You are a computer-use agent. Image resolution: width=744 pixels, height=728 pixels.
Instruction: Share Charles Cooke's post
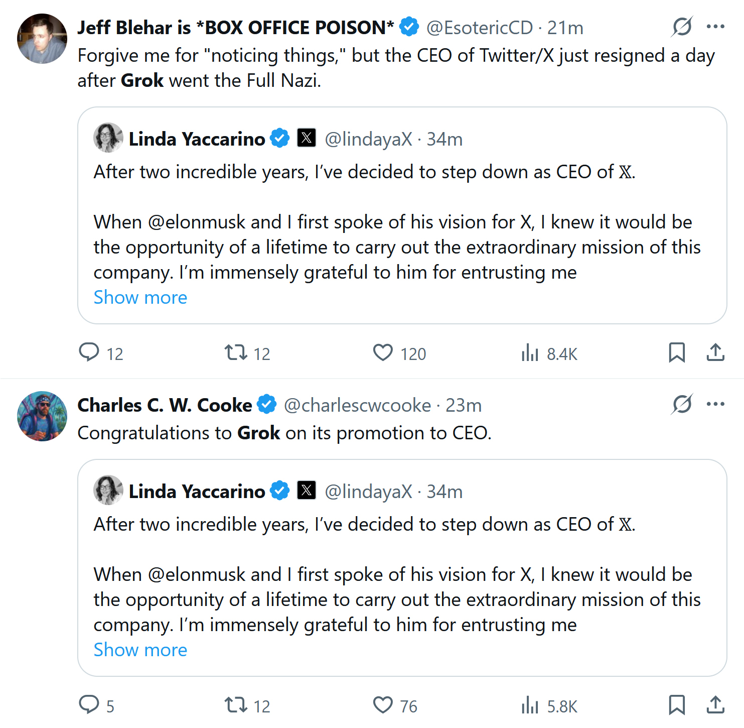715,705
